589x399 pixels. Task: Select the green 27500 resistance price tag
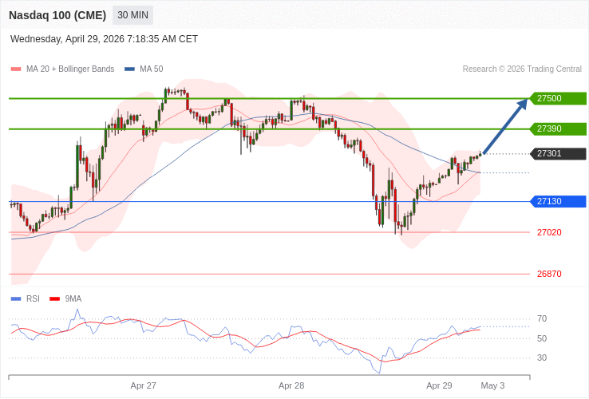[558, 98]
